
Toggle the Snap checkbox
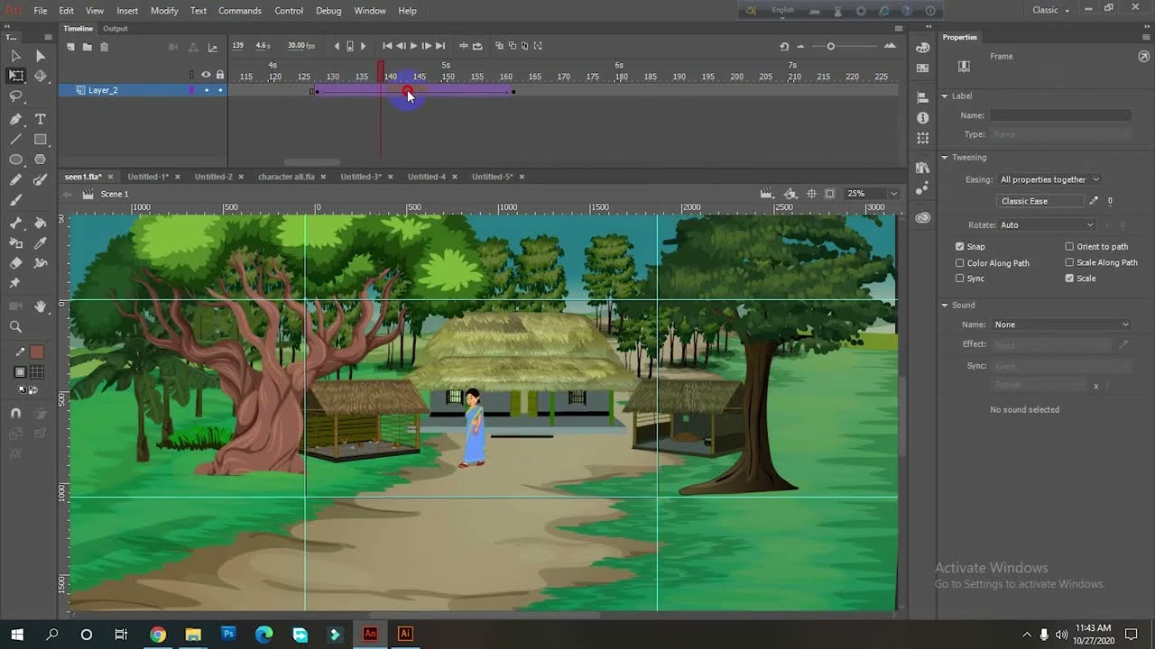click(x=960, y=246)
